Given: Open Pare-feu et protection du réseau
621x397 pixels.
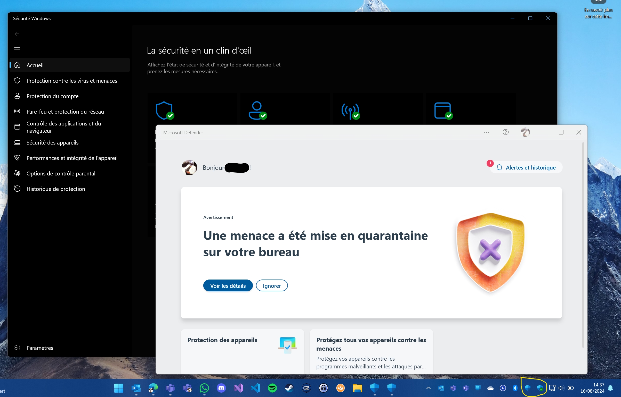Looking at the screenshot, I should tap(65, 112).
